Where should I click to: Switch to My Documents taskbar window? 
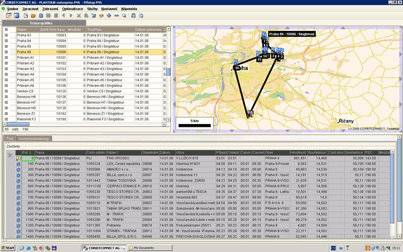pyautogui.click(x=150, y=248)
